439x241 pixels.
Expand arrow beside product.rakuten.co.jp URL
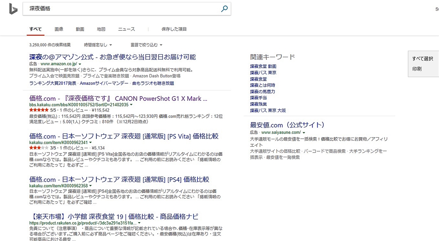click(139, 223)
